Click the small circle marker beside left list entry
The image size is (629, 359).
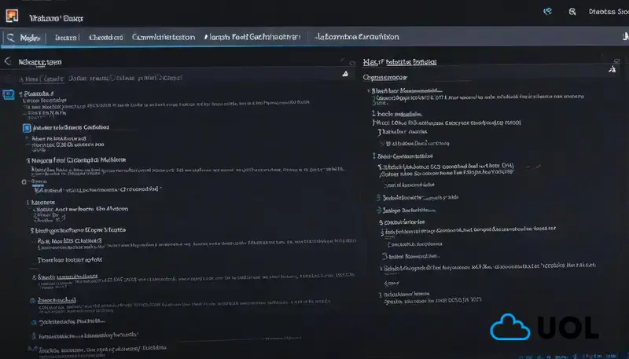(x=24, y=182)
